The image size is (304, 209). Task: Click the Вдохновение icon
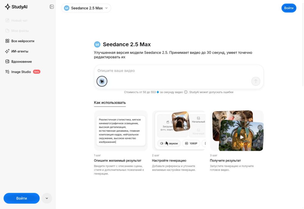[7, 62]
